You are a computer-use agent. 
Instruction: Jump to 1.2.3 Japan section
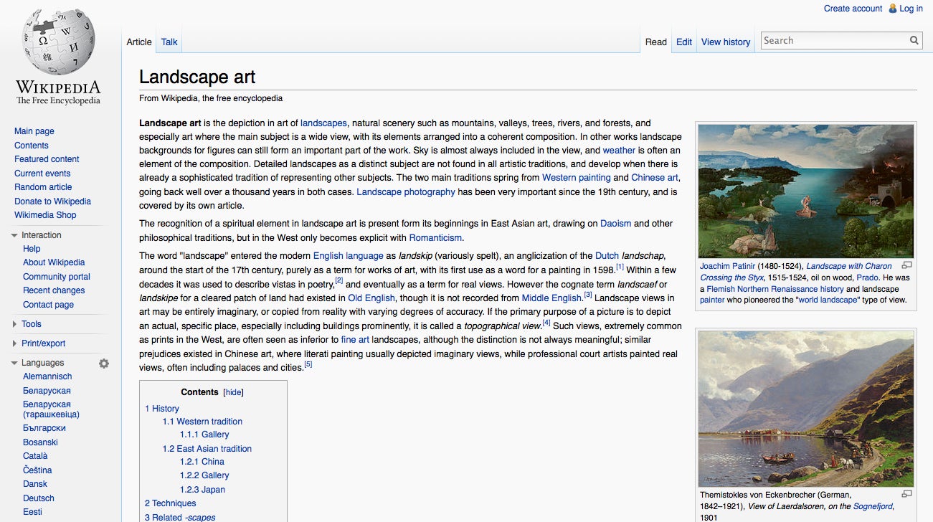(202, 490)
